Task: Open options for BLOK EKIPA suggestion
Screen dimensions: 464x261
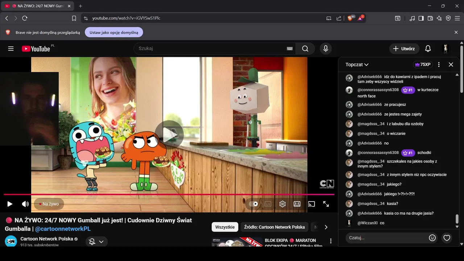Action: (x=331, y=241)
